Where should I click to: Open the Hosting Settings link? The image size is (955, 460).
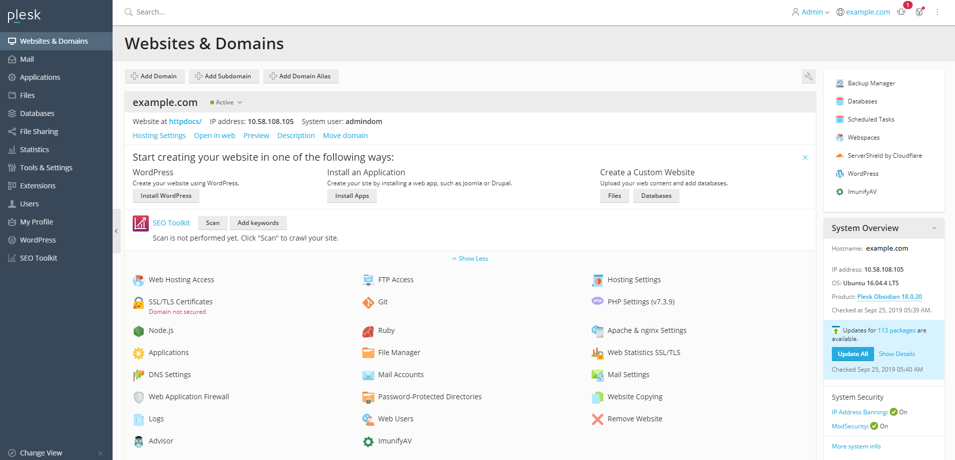[159, 136]
